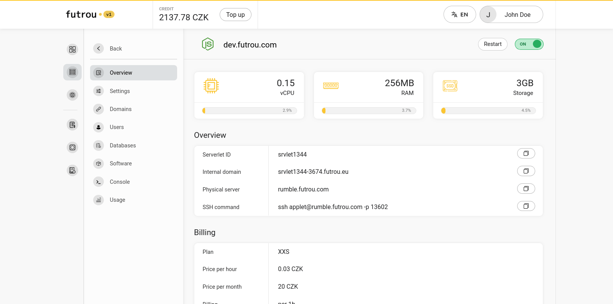Click the SSD storage icon

pos(450,86)
